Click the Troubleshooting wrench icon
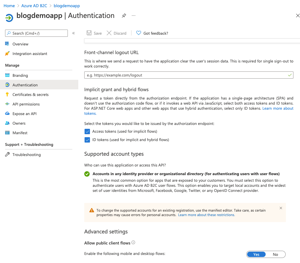The height and width of the screenshot is (263, 300). 7,154
